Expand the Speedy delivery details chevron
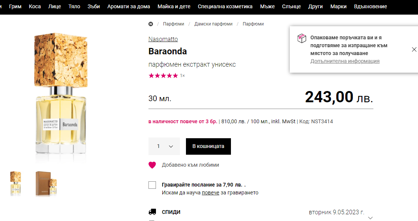Viewport: 418px width, 221px height. (x=370, y=218)
